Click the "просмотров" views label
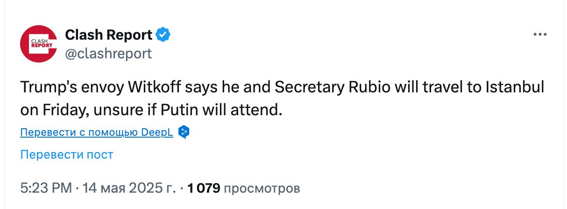The width and height of the screenshot is (567, 209). [x=262, y=188]
